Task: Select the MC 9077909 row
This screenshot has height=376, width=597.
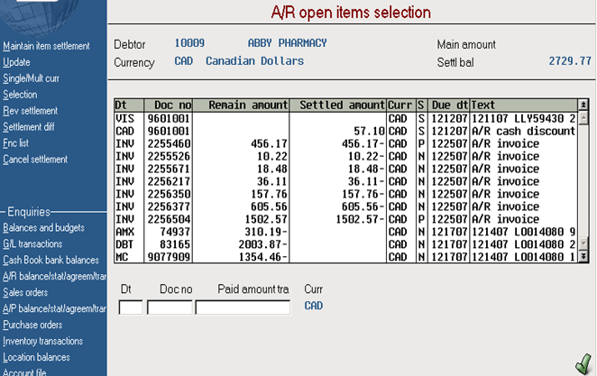Action: coord(345,257)
